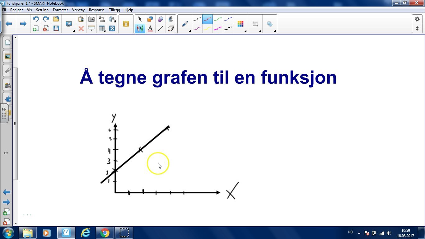
Task: Launch Google Chrome from the taskbar
Action: click(105, 232)
